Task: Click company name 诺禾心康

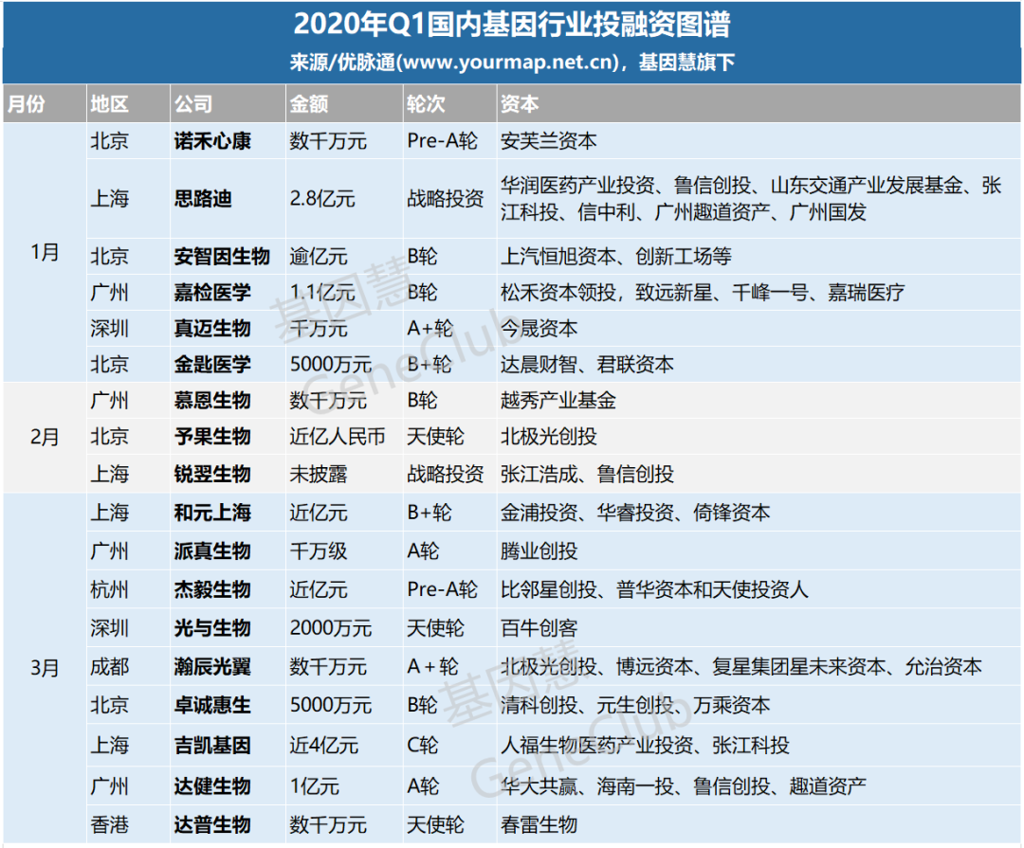Action: coord(212,142)
